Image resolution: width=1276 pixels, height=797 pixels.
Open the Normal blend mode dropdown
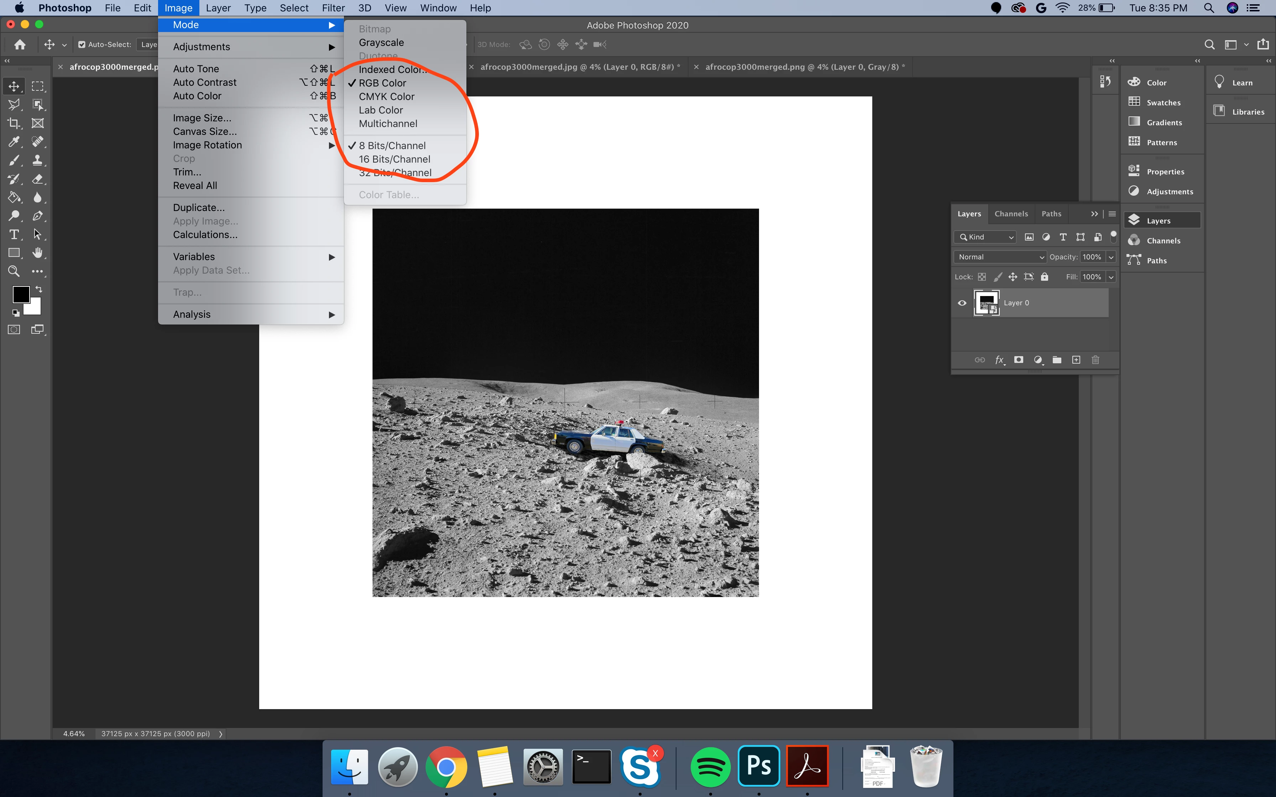pyautogui.click(x=1000, y=257)
